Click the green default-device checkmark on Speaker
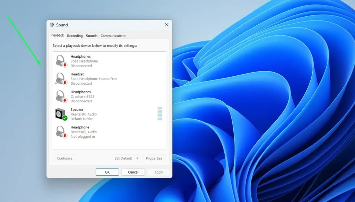Image resolution: width=355 pixels, height=202 pixels. [65, 117]
